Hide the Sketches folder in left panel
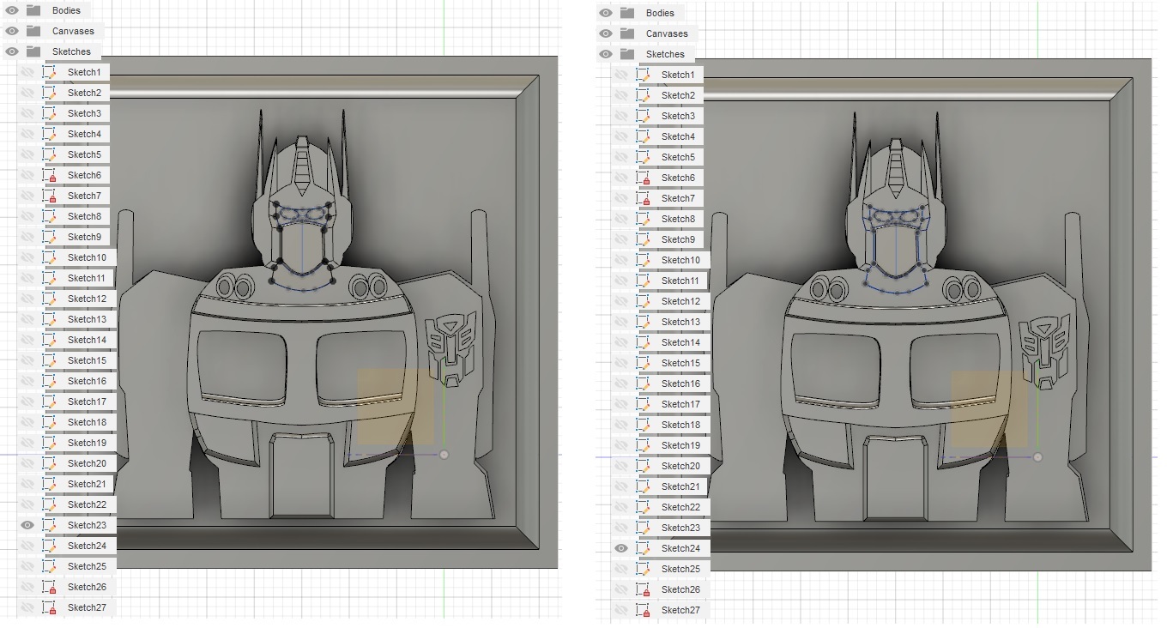Image resolution: width=1167 pixels, height=628 pixels. point(11,51)
